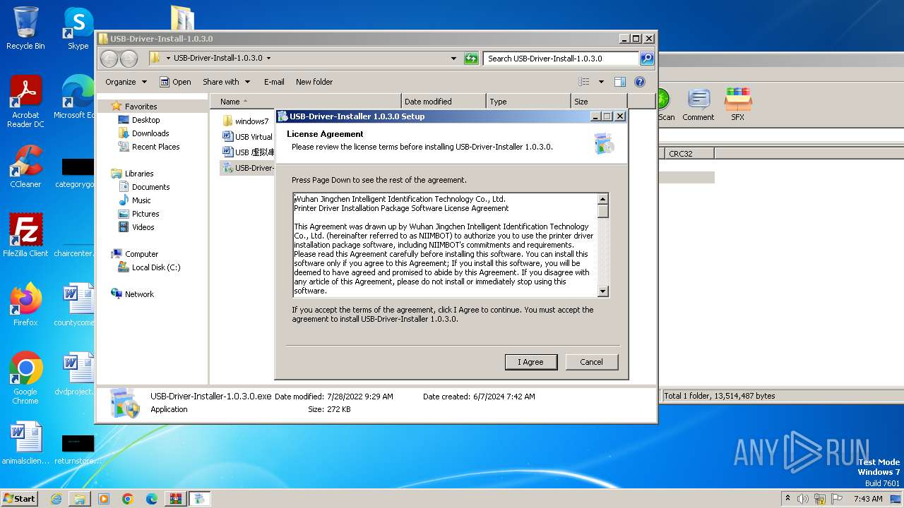Viewport: 904px width, 508px height.
Task: Open the Organize menu
Action: 126,82
